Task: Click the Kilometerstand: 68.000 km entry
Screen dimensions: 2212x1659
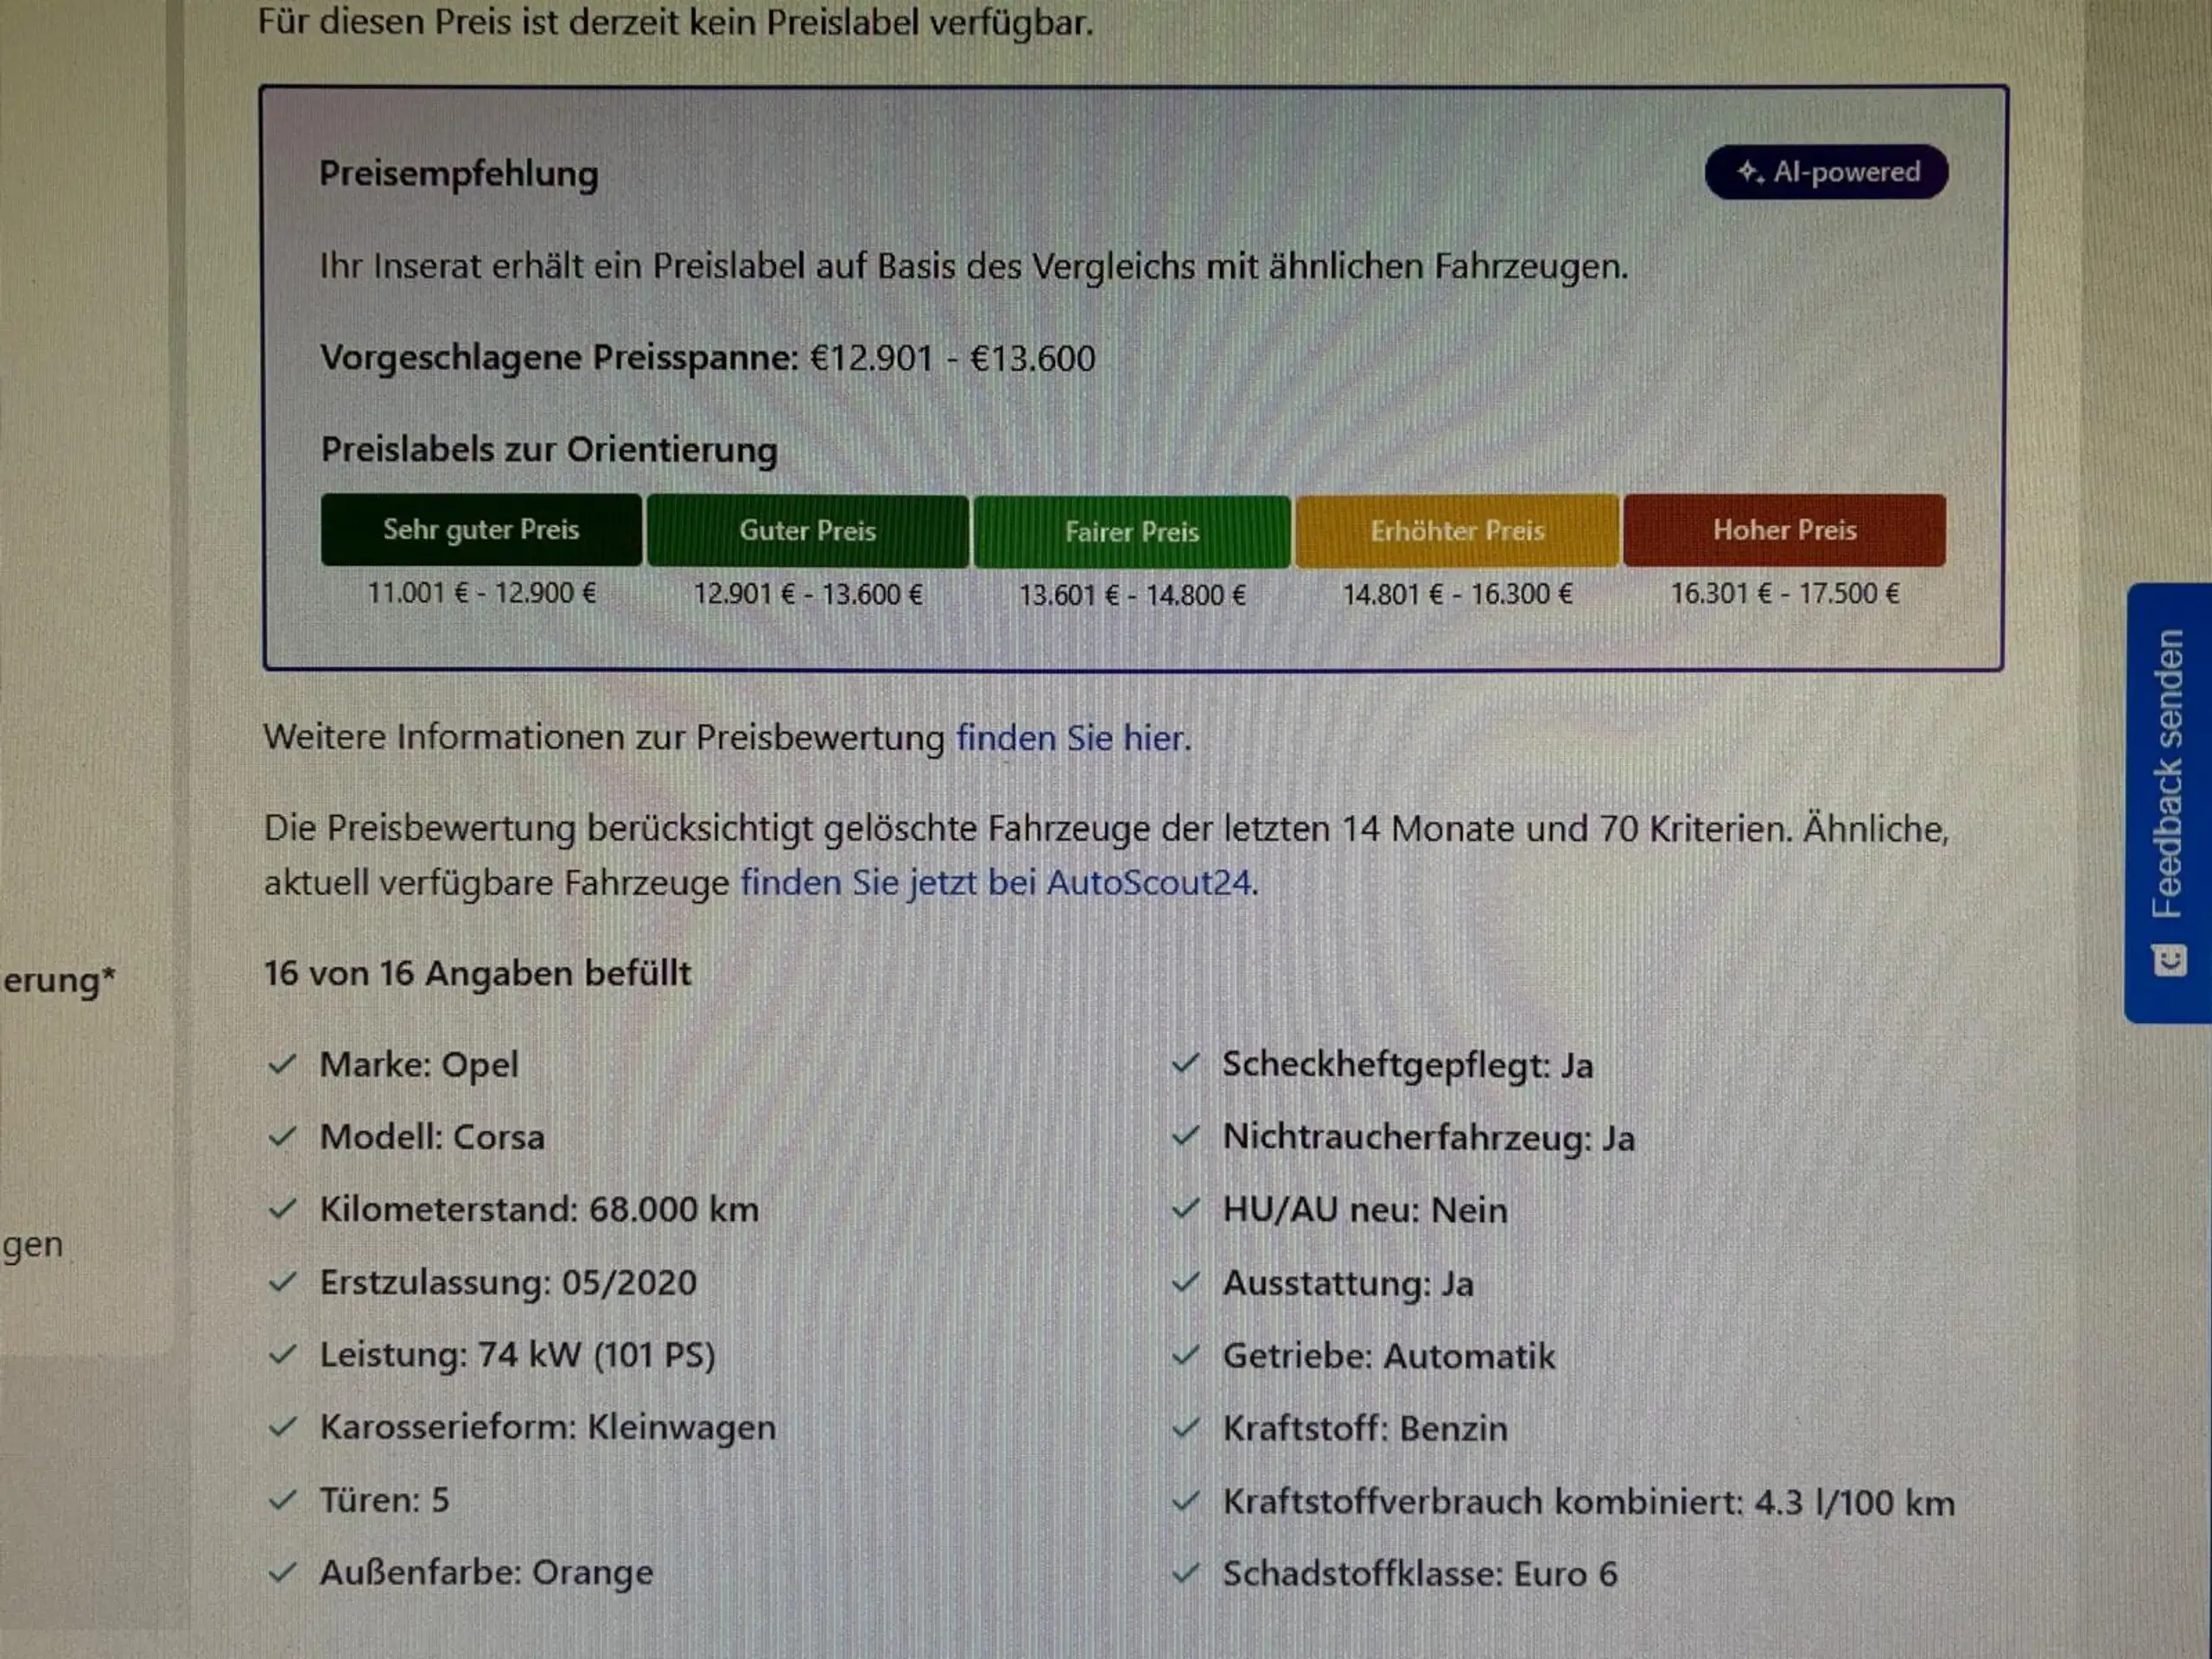Action: [x=539, y=1210]
